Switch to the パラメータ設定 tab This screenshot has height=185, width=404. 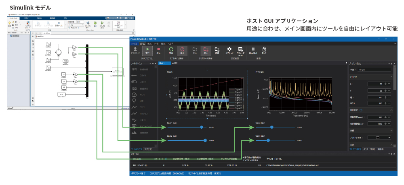[369, 149]
